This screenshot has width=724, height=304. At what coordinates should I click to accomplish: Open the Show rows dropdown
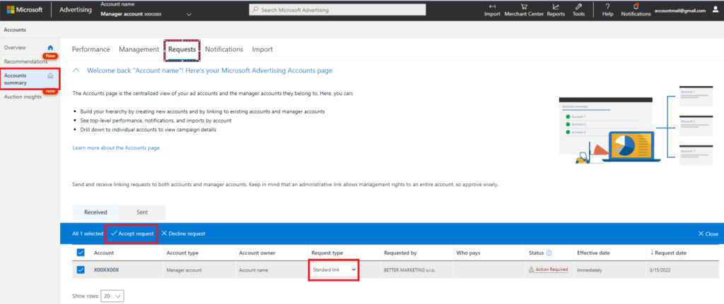(x=112, y=296)
